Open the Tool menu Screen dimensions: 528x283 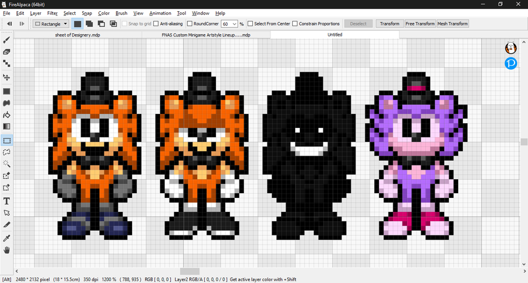(x=181, y=13)
